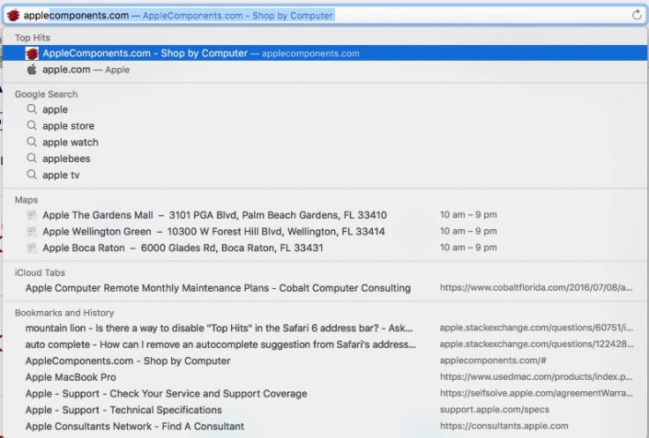
Task: Open 'auto complete - How can I remove' history item
Action: pyautogui.click(x=325, y=344)
